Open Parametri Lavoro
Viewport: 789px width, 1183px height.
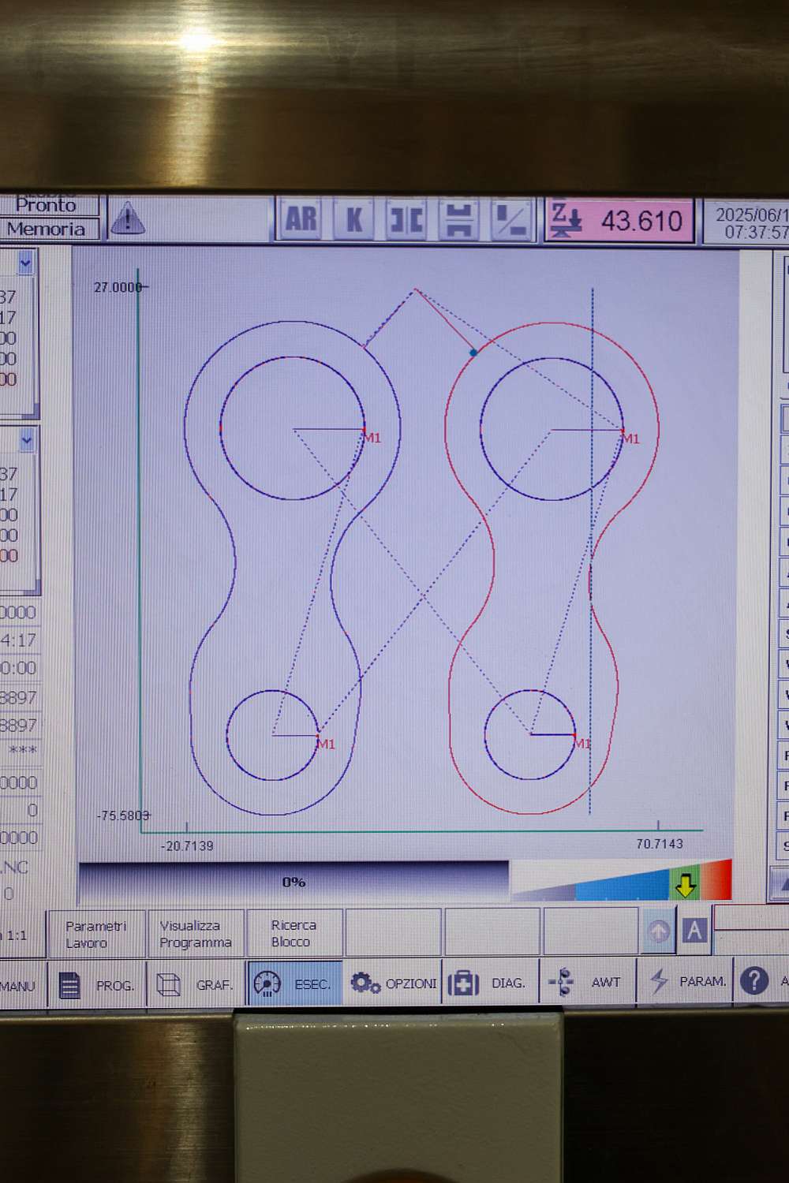(x=96, y=934)
